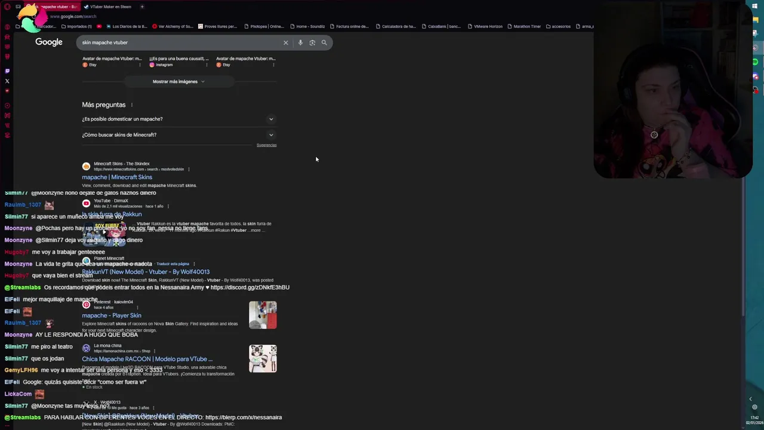The height and width of the screenshot is (430, 764).
Task: Click into the 'skin mapache vtuber' search field
Action: [x=179, y=42]
